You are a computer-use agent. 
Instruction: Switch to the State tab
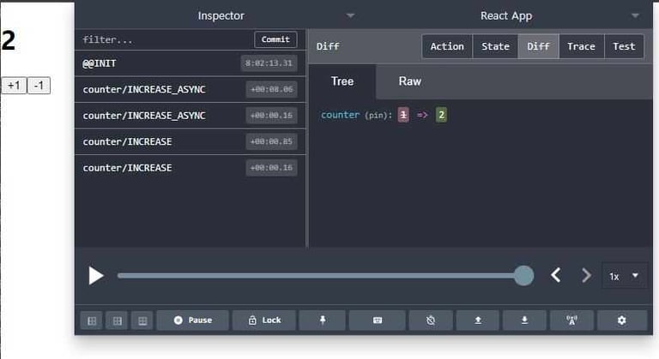tap(495, 46)
